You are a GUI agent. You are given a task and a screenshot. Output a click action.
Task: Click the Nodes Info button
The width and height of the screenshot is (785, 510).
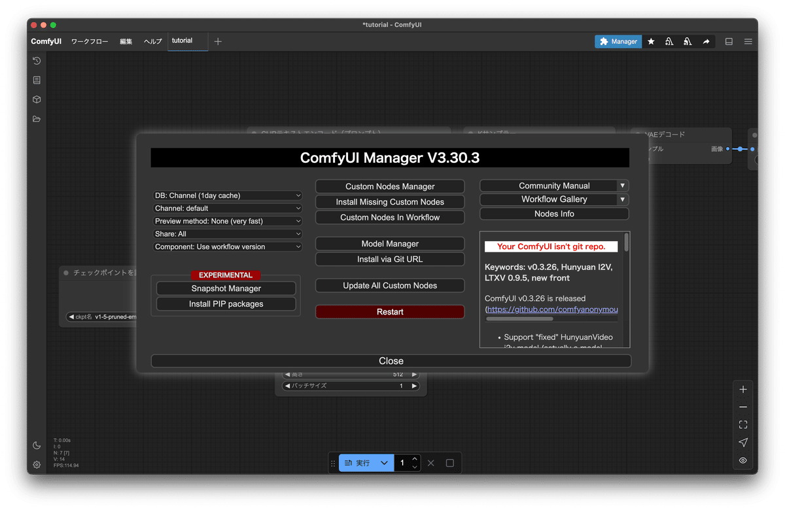(x=554, y=214)
